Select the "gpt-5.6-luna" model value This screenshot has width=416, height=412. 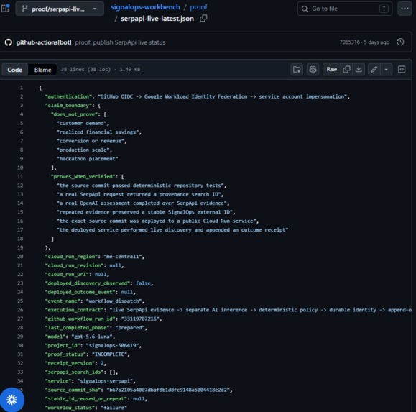coord(92,337)
